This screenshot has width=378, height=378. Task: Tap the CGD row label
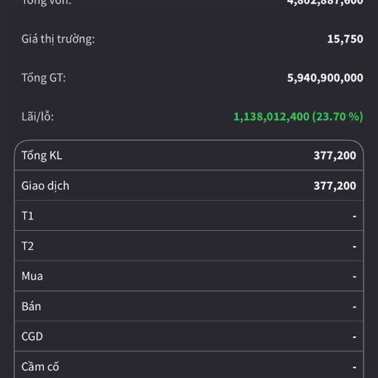[x=32, y=336]
